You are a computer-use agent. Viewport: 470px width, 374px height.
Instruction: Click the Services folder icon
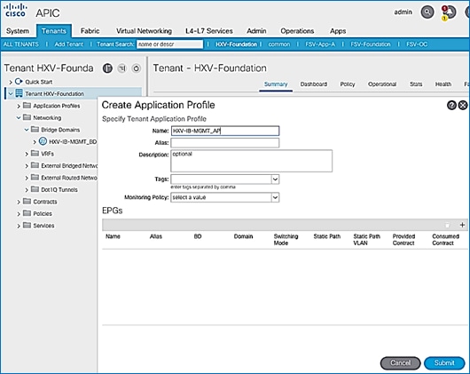coord(27,225)
